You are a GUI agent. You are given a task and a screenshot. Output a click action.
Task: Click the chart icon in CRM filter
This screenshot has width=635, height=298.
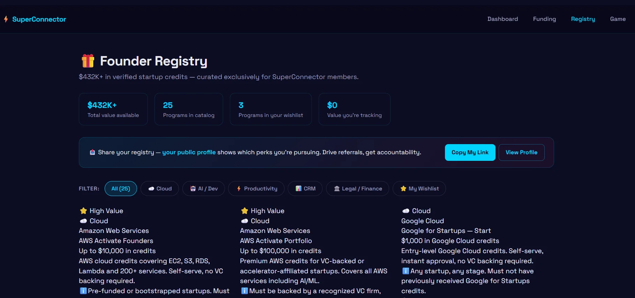pyautogui.click(x=298, y=189)
